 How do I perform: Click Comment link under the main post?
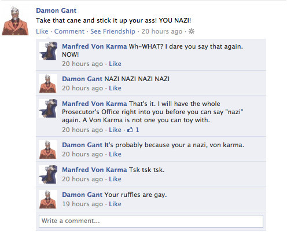pyautogui.click(x=69, y=31)
